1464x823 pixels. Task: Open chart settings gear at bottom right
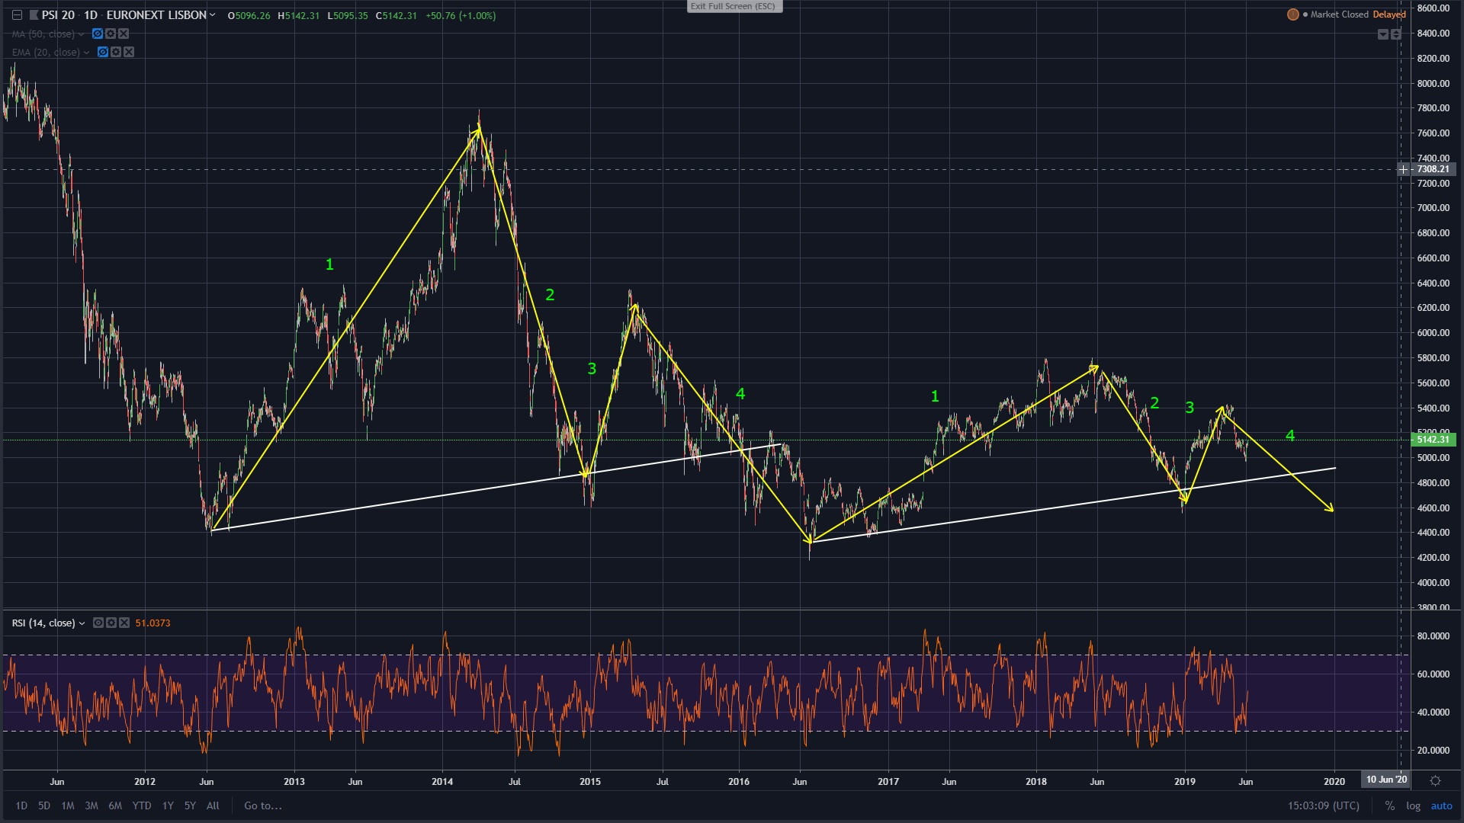coord(1435,780)
